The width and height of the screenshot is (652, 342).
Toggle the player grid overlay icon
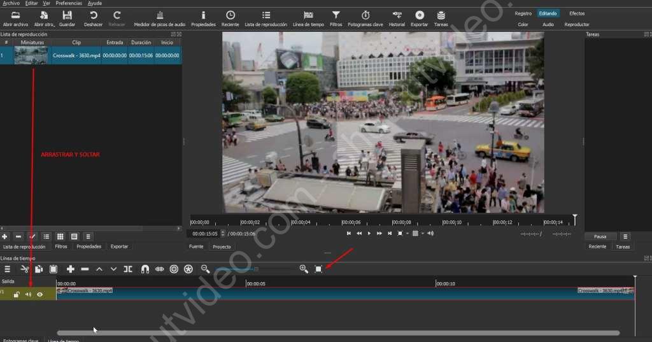[x=415, y=233]
